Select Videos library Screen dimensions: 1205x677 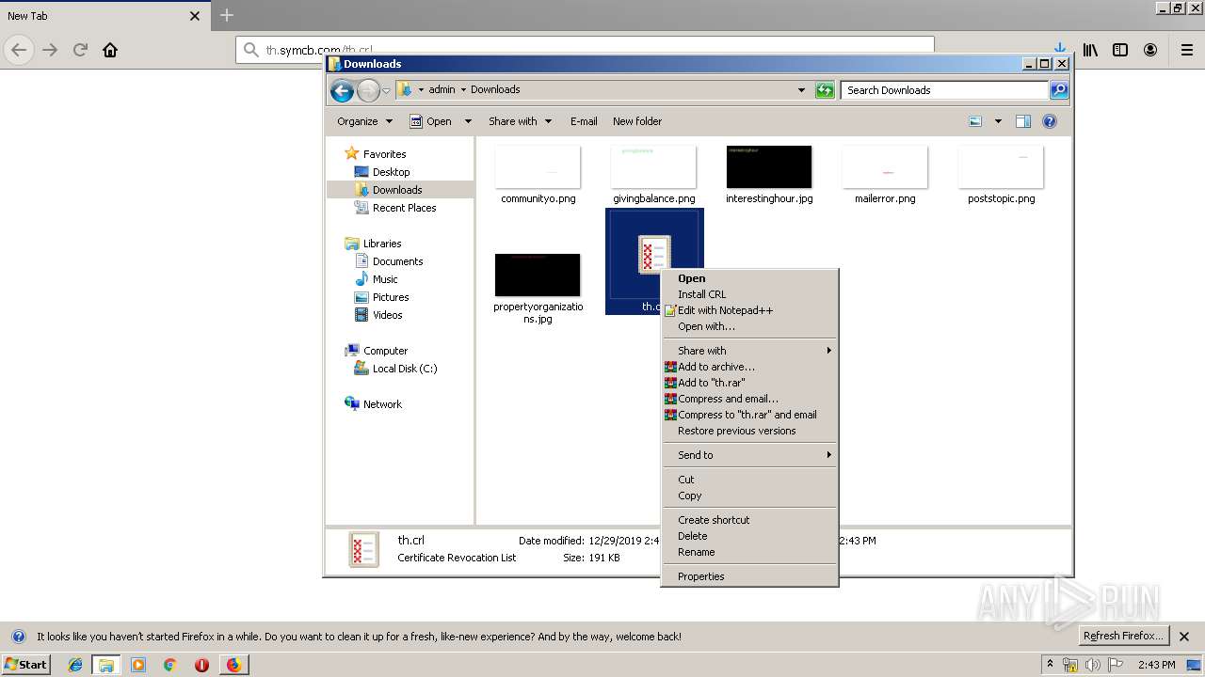[x=387, y=315]
